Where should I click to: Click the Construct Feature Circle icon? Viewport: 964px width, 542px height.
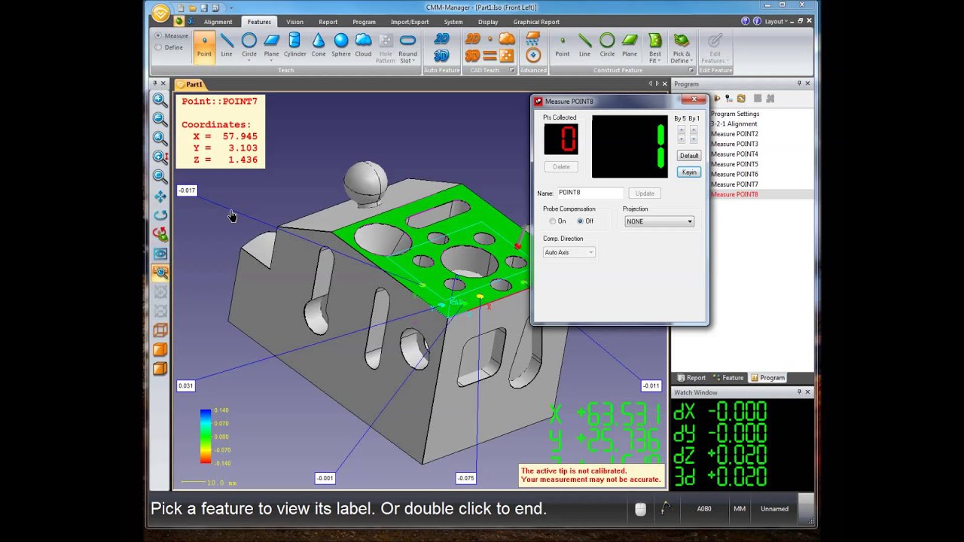(607, 45)
